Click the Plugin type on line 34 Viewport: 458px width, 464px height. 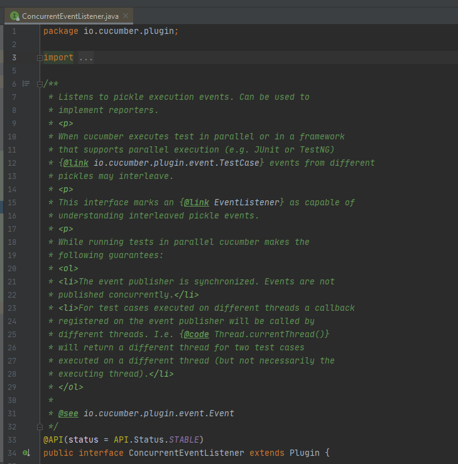(304, 453)
